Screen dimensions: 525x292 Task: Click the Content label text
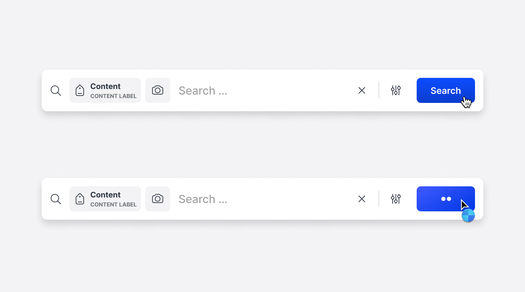[x=105, y=86]
